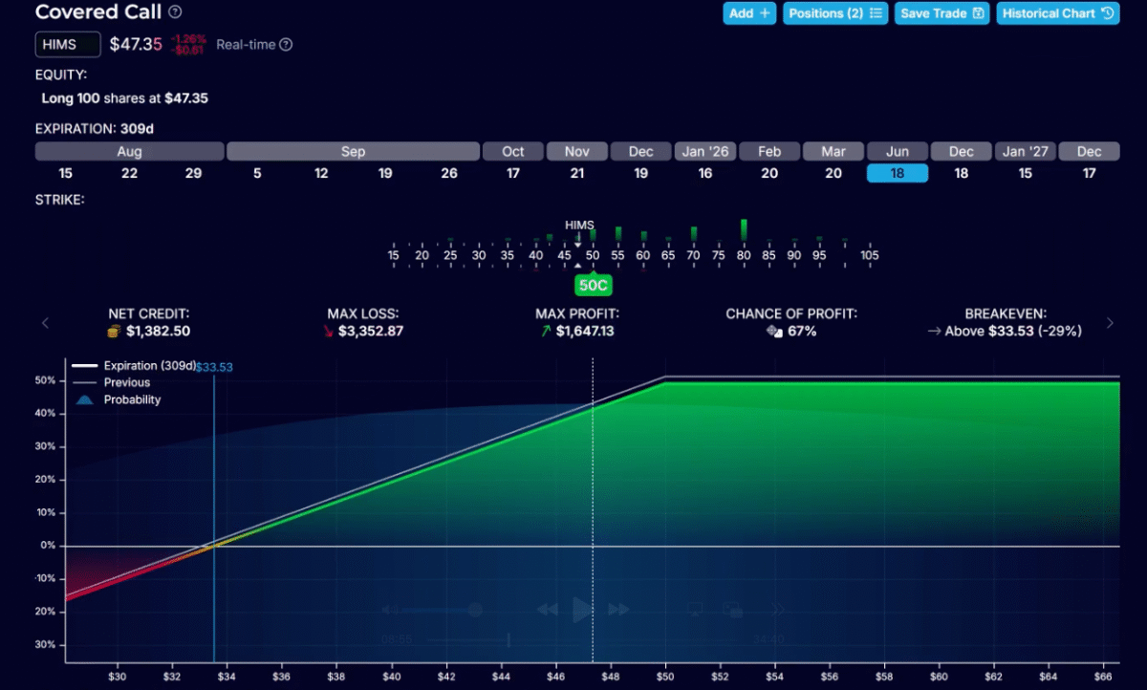Click the HIMS ticker symbol field
The height and width of the screenshot is (690, 1147).
(68, 45)
